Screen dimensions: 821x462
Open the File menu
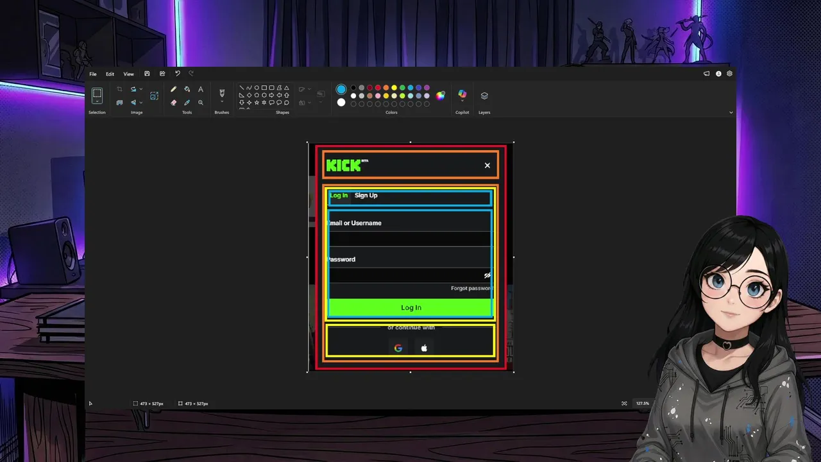93,74
